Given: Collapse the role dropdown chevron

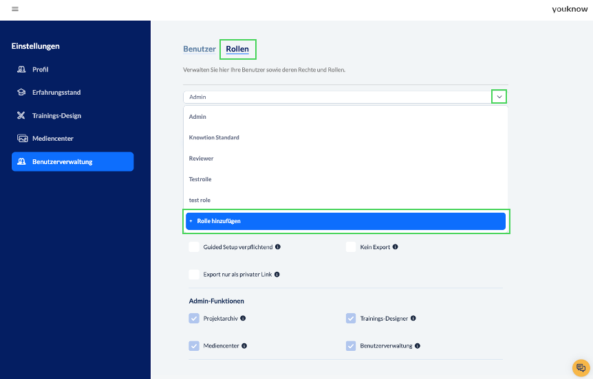Looking at the screenshot, I should [x=499, y=97].
